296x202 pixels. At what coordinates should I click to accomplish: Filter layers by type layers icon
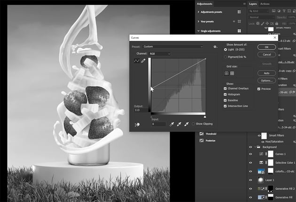pyautogui.click(x=284, y=11)
